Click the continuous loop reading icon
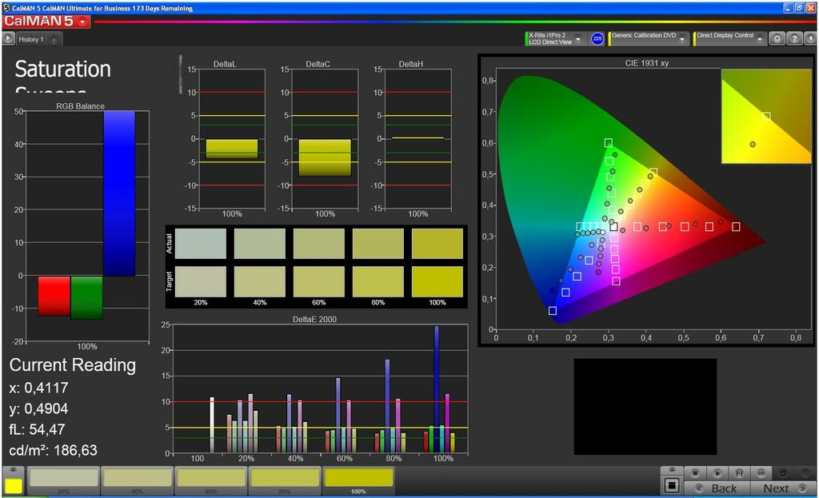Viewport: 819px width, 498px height. coord(762,473)
